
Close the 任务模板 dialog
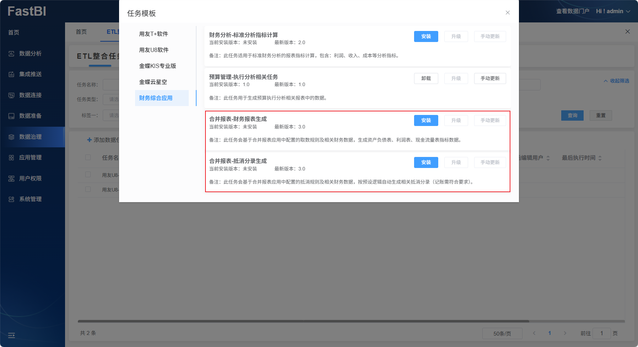click(x=508, y=13)
